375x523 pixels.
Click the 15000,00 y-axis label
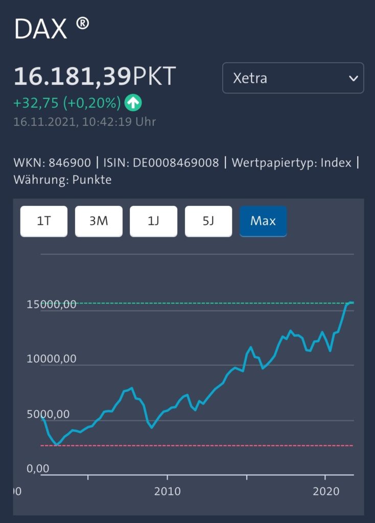pos(52,304)
